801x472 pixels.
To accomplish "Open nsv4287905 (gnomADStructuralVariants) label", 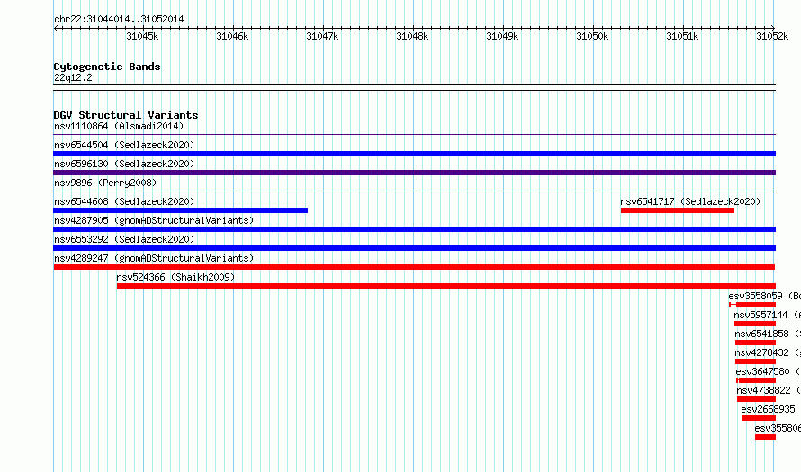I will coord(154,220).
